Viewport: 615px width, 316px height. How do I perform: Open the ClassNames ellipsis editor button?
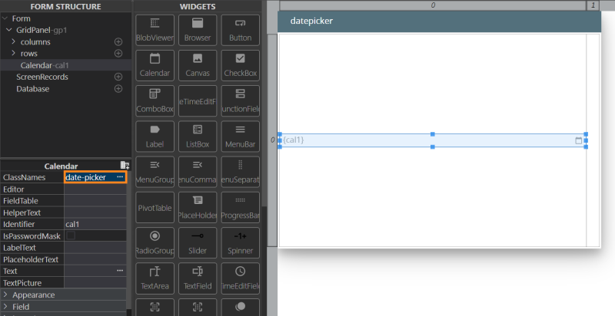click(x=120, y=177)
